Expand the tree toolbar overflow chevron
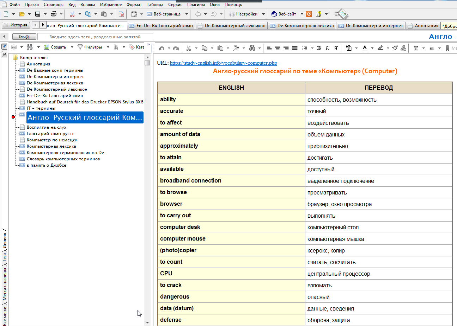 (x=148, y=45)
